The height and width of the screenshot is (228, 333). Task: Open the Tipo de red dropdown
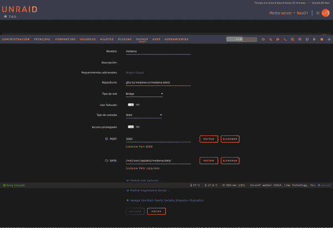[x=144, y=94]
